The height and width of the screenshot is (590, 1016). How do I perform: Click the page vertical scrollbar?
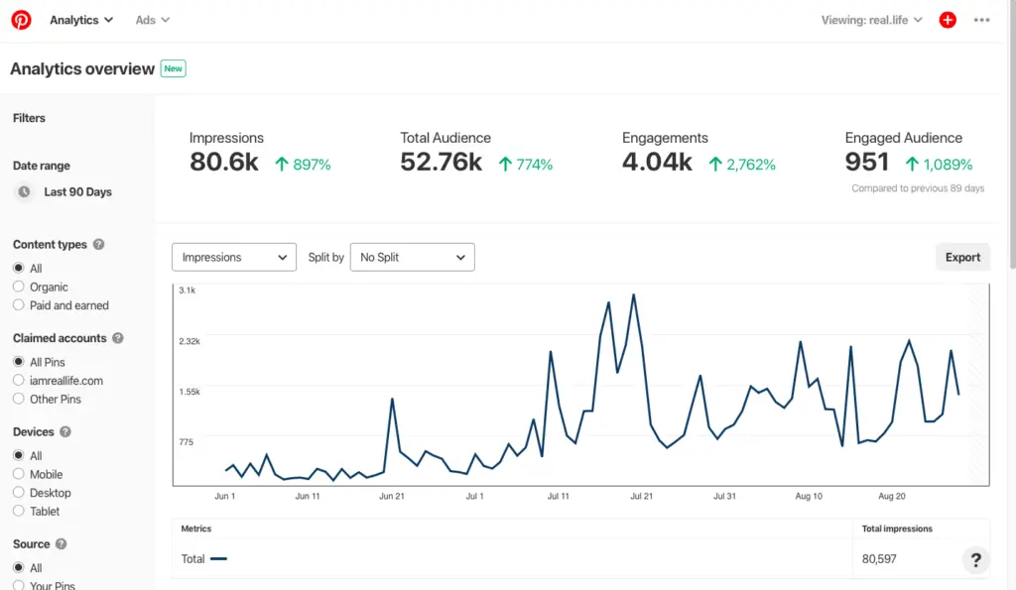pos(1012,136)
